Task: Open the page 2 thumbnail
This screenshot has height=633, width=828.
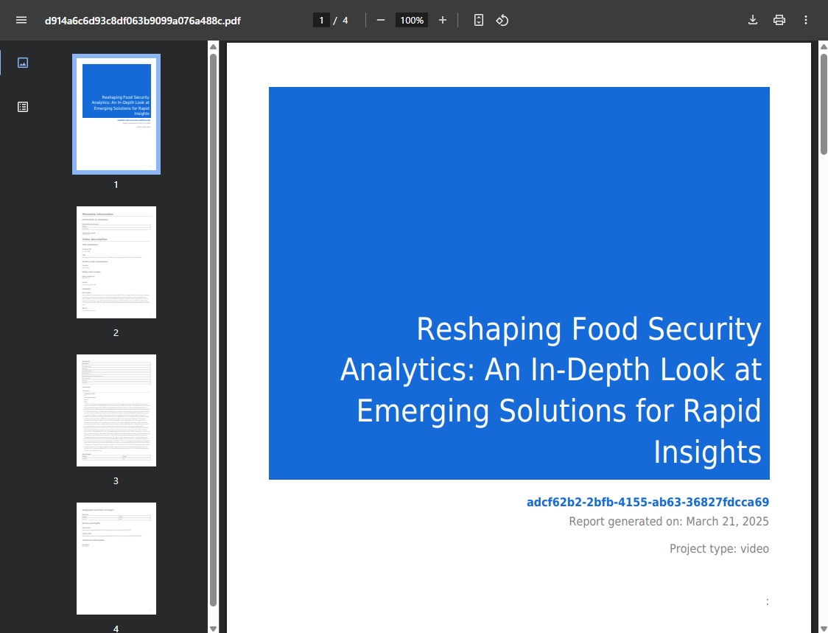Action: click(116, 262)
